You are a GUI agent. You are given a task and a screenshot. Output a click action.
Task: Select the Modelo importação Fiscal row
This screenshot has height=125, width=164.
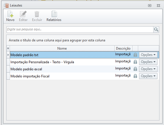pyautogui.click(x=83, y=76)
